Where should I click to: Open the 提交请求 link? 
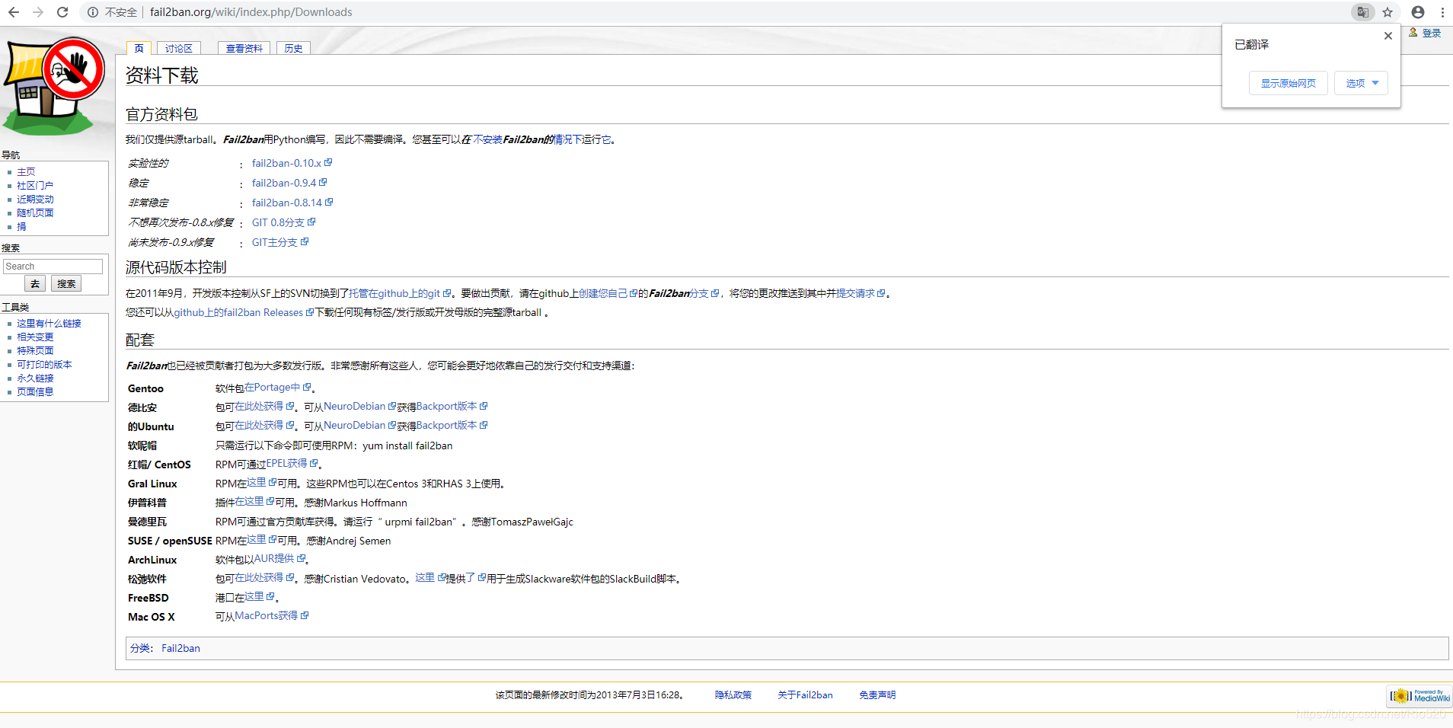click(855, 293)
